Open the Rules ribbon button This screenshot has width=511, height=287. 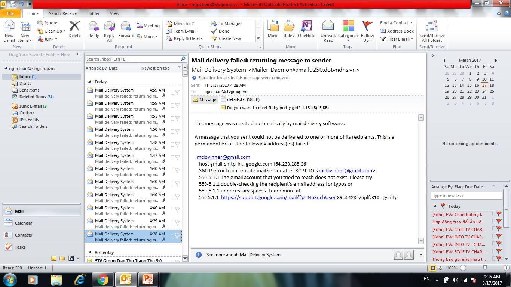point(288,31)
